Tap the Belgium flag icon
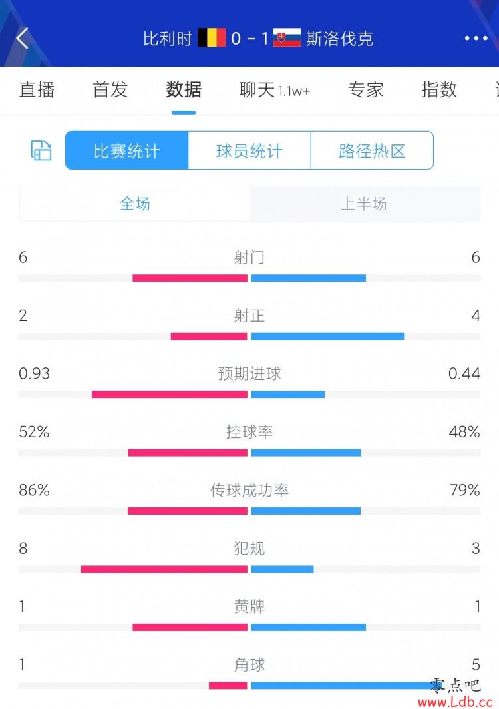Image resolution: width=499 pixels, height=709 pixels. click(212, 38)
